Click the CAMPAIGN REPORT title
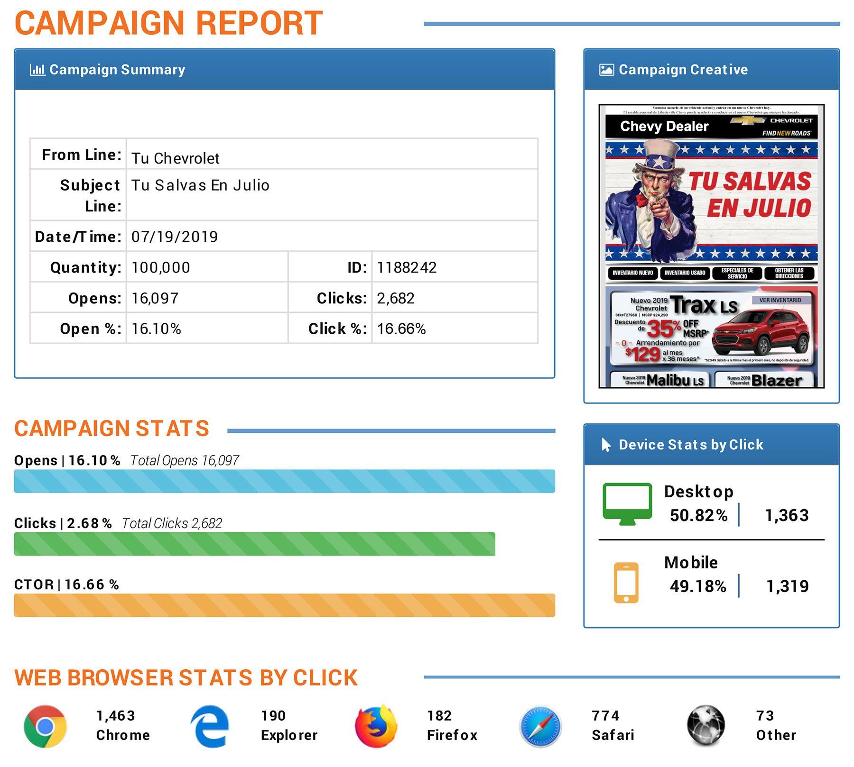The image size is (854, 767). tap(168, 23)
